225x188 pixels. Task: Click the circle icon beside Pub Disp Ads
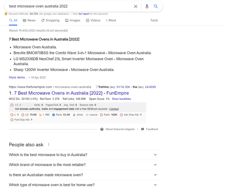(12, 120)
